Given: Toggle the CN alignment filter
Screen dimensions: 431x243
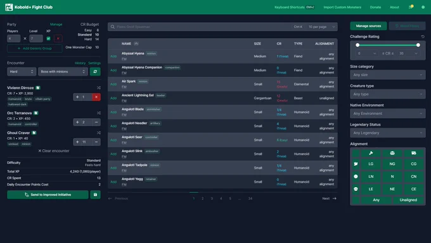Looking at the screenshot, I should [x=414, y=176].
